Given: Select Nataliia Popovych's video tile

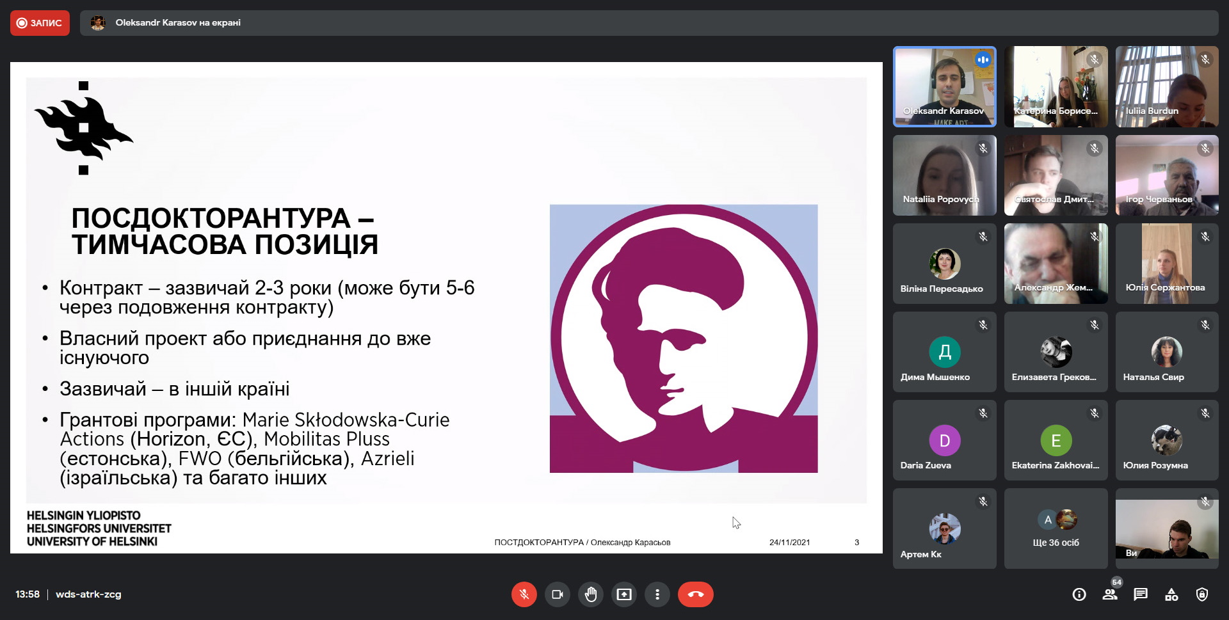Looking at the screenshot, I should [x=944, y=175].
